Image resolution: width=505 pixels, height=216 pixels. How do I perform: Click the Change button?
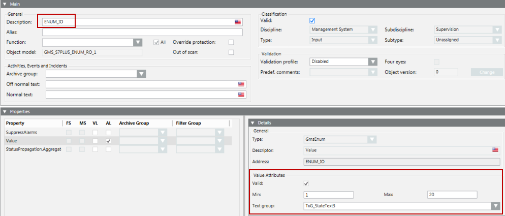point(486,72)
